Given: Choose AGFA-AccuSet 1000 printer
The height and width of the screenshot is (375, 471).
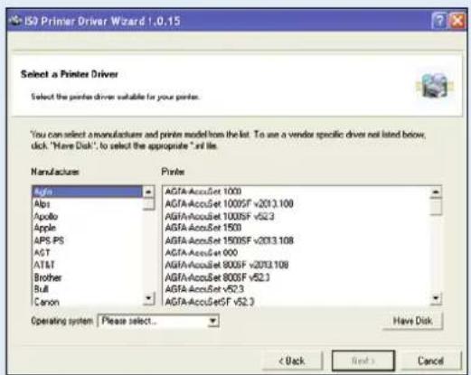Looking at the screenshot, I should [x=297, y=192].
